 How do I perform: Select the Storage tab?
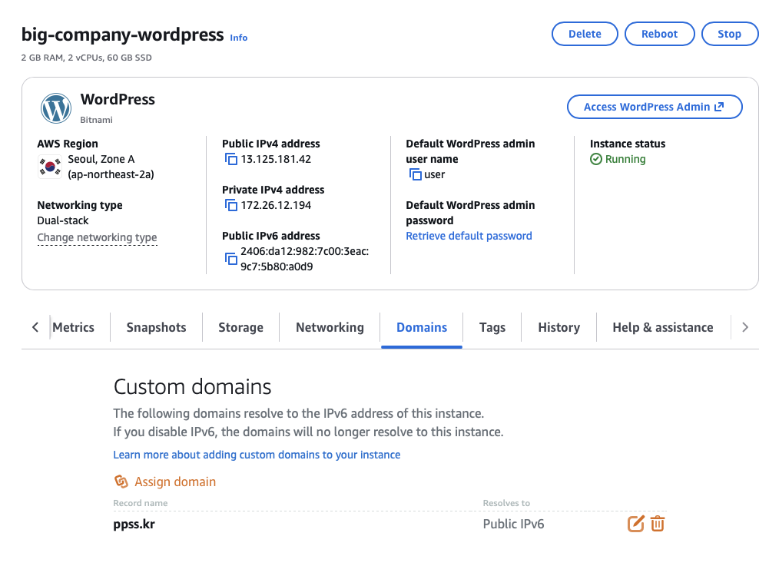tap(240, 327)
